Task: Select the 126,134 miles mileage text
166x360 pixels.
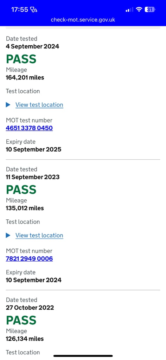Action: (25, 339)
